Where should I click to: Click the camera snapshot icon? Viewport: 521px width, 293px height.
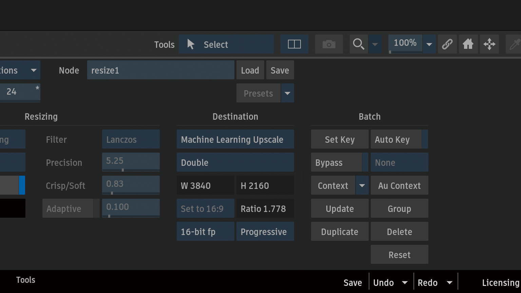point(329,44)
